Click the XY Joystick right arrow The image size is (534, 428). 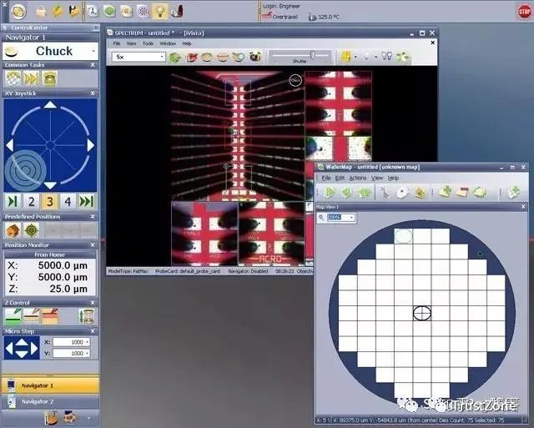click(91, 145)
